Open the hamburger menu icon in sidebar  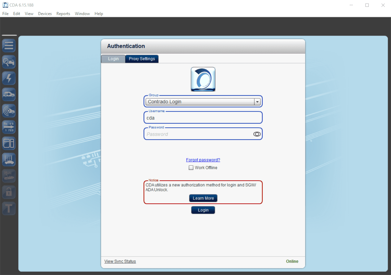pyautogui.click(x=9, y=46)
